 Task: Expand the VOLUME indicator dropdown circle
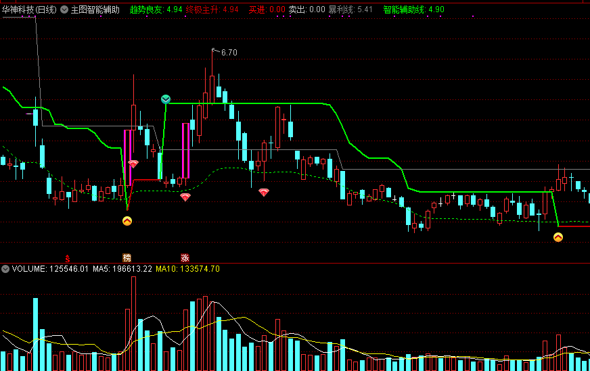(x=5, y=269)
